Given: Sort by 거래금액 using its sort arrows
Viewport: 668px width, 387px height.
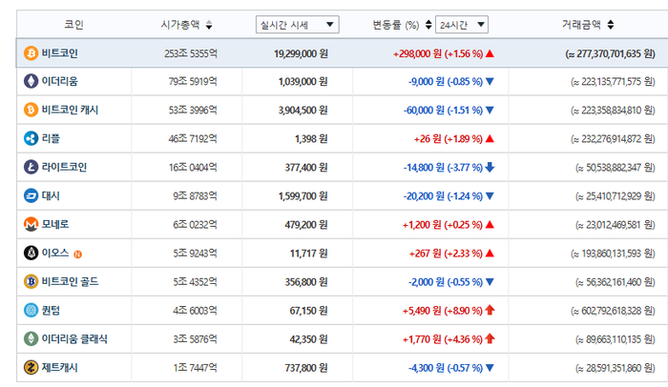Looking at the screenshot, I should 611,25.
